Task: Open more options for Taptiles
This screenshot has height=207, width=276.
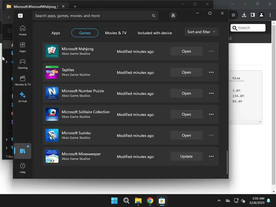Action: (211, 72)
